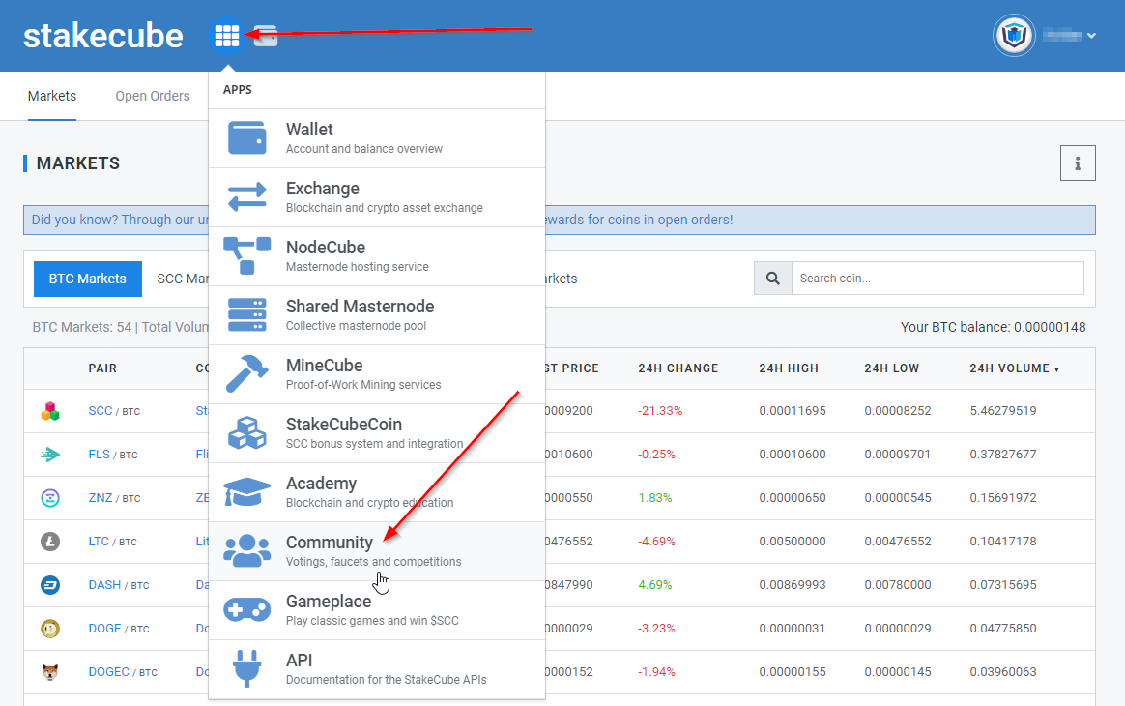
Task: Click the search magnifier icon
Action: point(773,278)
